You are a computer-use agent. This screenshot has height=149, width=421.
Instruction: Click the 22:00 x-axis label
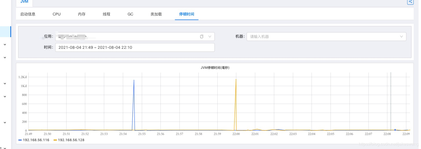click(236, 134)
